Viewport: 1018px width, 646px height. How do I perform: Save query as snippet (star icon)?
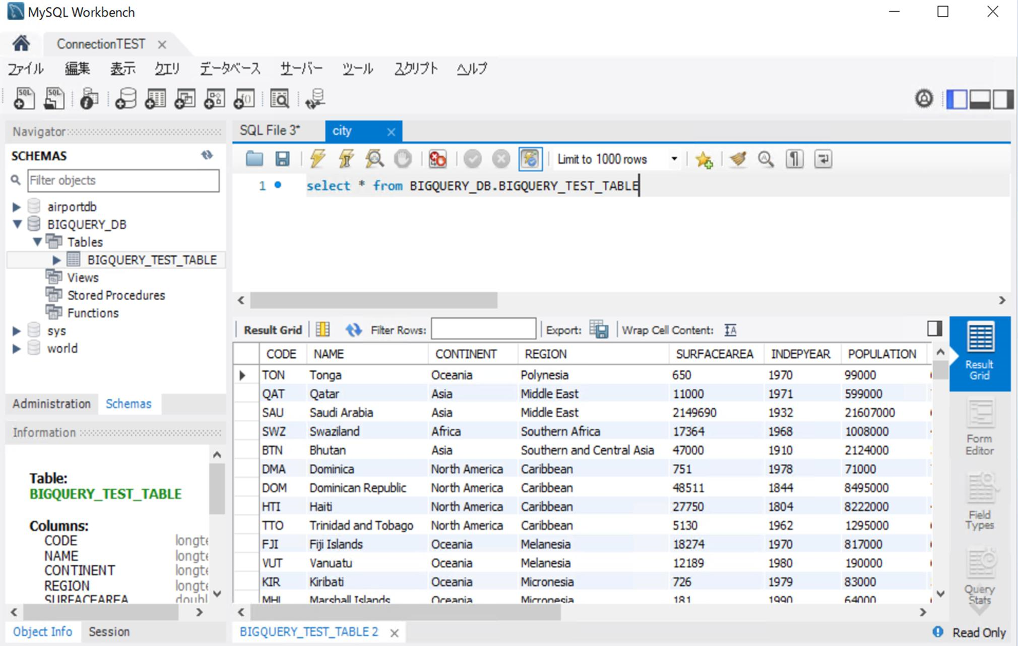[x=704, y=160]
